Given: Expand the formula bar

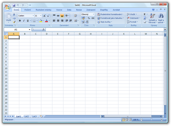Looking at the screenshot, I should pyautogui.click(x=165, y=30).
